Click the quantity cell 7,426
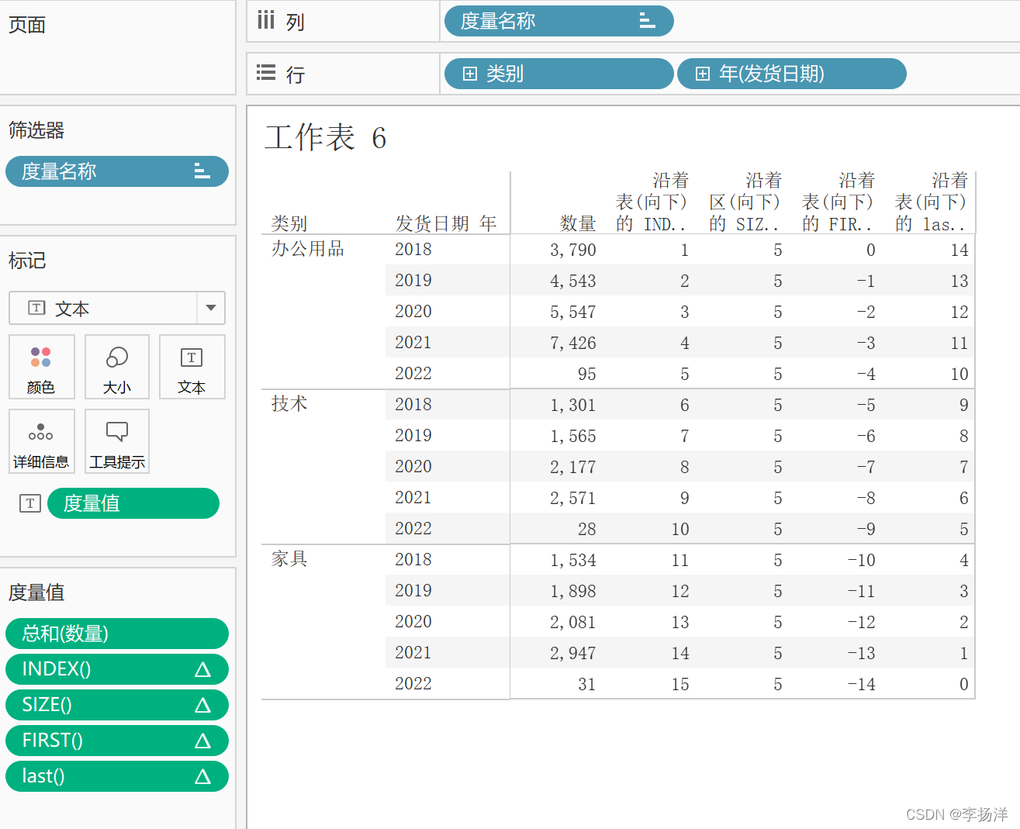 573,343
